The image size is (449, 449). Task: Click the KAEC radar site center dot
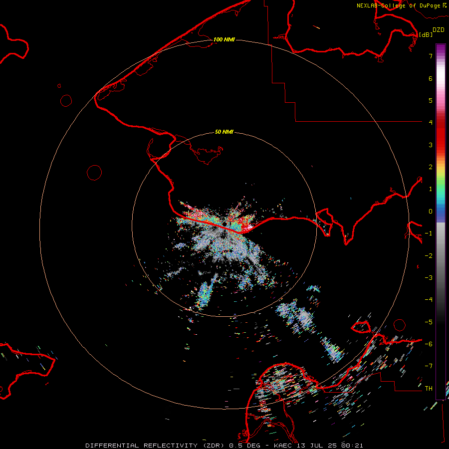(225, 224)
